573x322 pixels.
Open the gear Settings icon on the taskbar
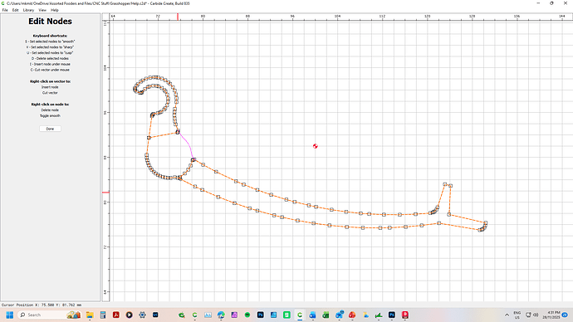tap(142, 315)
